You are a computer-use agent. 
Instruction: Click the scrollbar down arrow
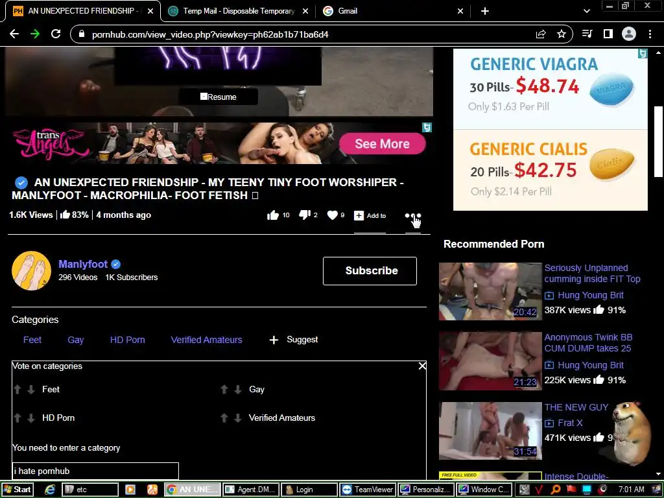[x=658, y=474]
